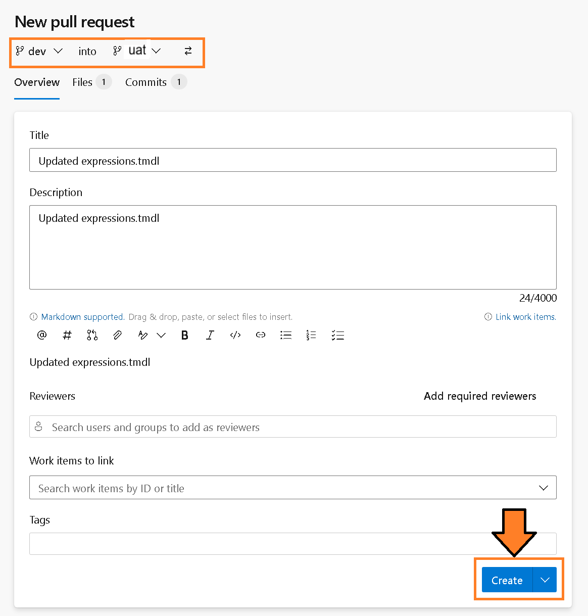
Task: Open the Commits tab
Action: click(145, 82)
